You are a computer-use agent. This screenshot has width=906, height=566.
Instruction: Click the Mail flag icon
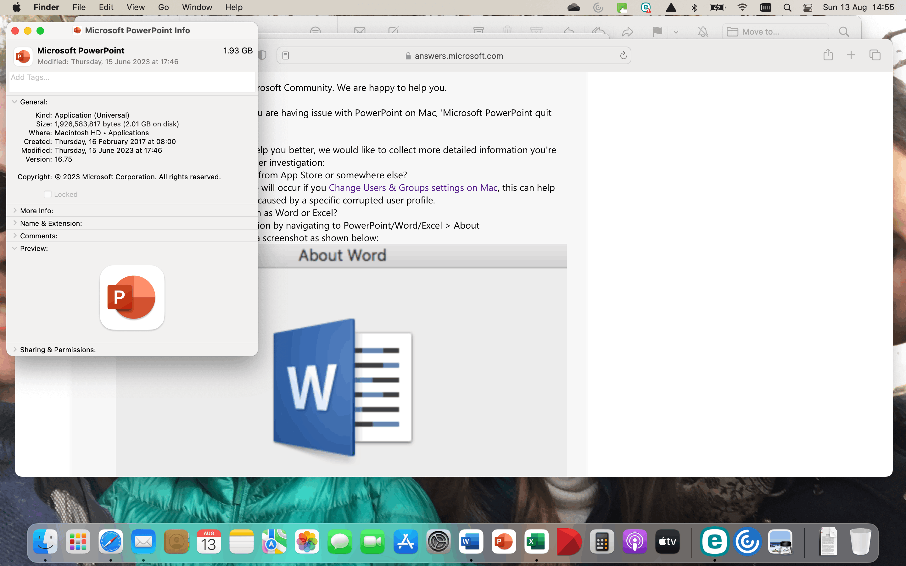[x=657, y=32]
